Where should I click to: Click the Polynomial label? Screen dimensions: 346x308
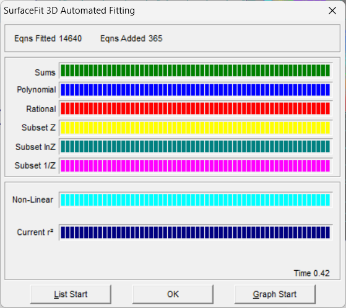37,90
